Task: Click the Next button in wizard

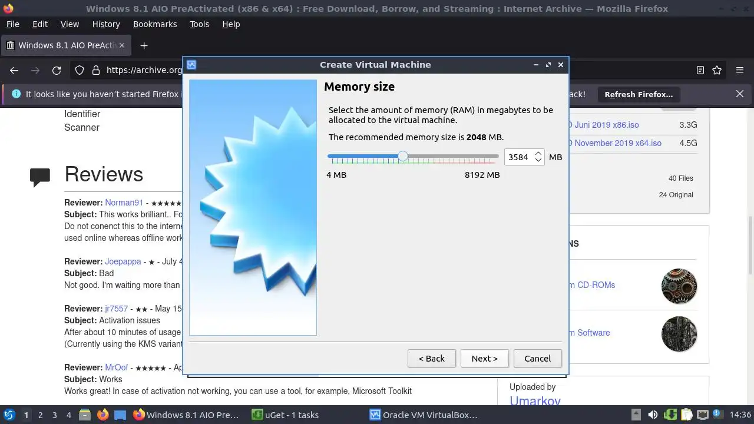Action: pyautogui.click(x=484, y=358)
